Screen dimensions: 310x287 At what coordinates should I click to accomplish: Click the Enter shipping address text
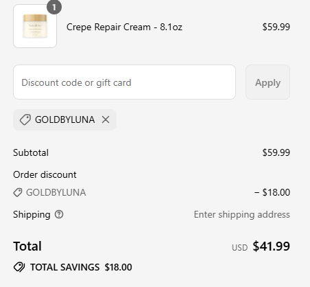point(242,215)
